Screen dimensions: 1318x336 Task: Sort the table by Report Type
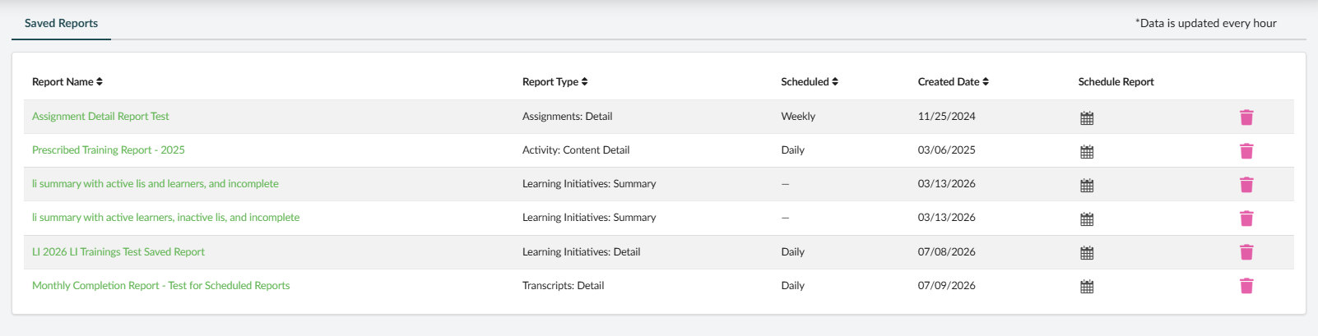[555, 82]
